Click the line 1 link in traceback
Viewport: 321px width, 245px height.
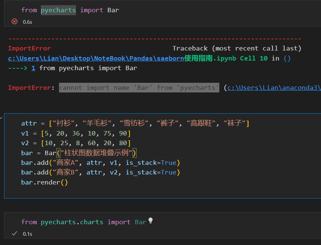click(x=33, y=68)
